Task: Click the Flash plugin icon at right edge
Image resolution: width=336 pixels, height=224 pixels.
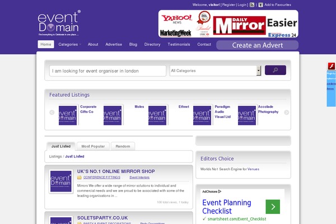Action: [332, 66]
